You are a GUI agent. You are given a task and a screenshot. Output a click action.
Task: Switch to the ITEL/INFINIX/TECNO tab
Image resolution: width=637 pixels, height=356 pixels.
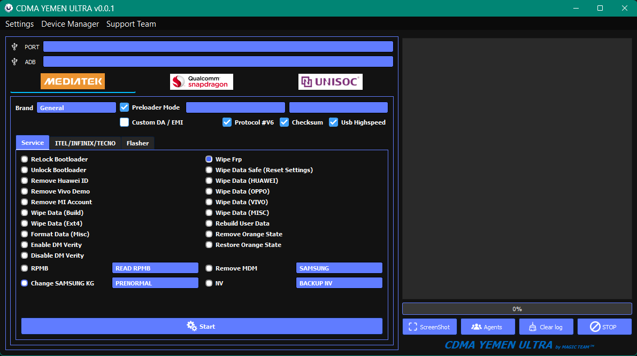[x=85, y=143]
